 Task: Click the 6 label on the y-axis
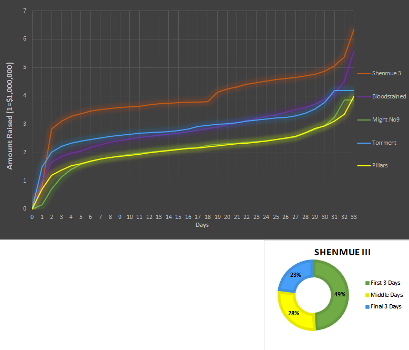[25, 38]
